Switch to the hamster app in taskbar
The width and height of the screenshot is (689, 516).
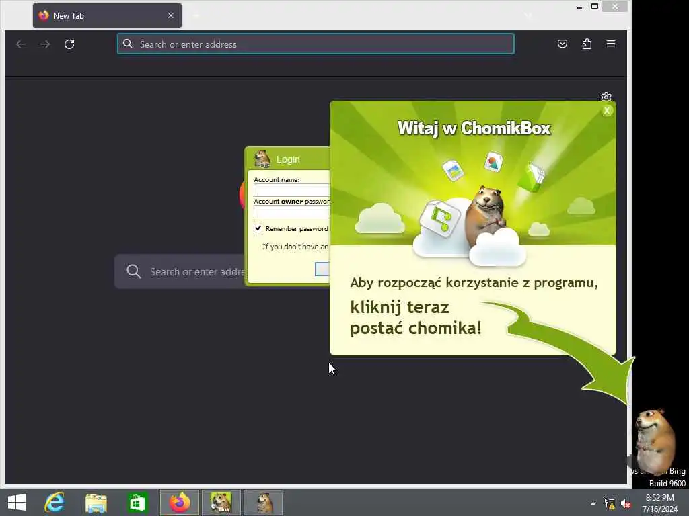coord(263,503)
